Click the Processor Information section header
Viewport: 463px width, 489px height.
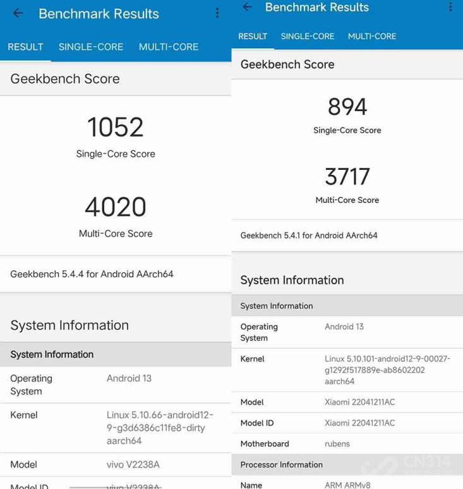pyautogui.click(x=282, y=464)
